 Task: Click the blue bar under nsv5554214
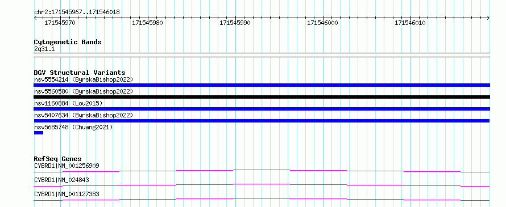pos(262,85)
